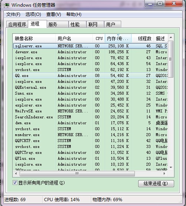This screenshot has height=206, width=186.
Task: Click the 结束进程(E) button
Action: pyautogui.click(x=156, y=183)
